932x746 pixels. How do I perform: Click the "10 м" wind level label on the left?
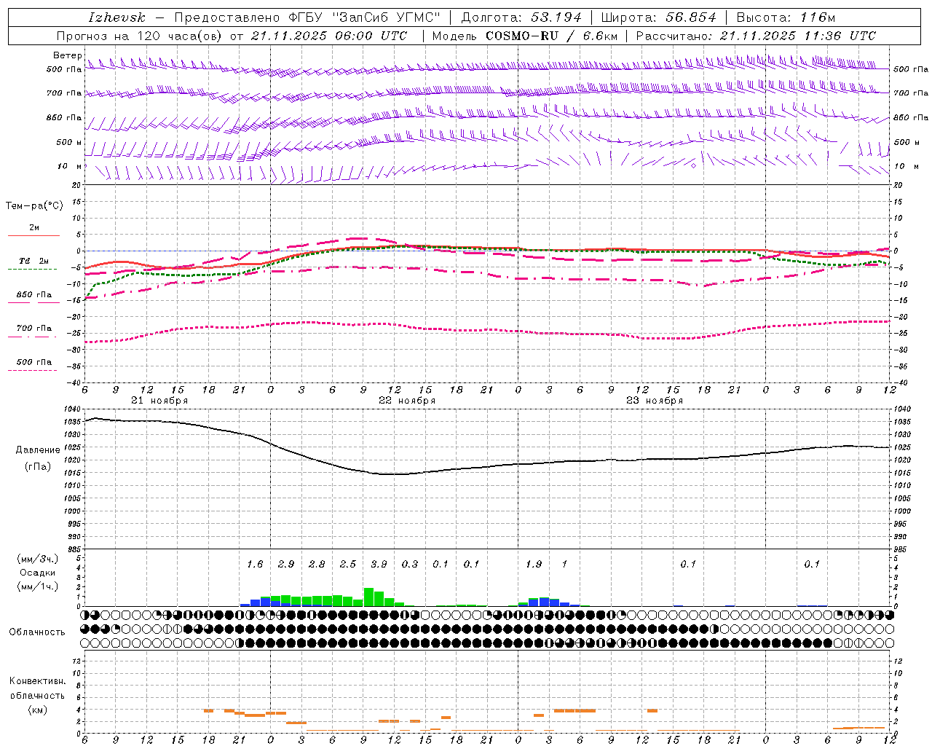pyautogui.click(x=70, y=166)
